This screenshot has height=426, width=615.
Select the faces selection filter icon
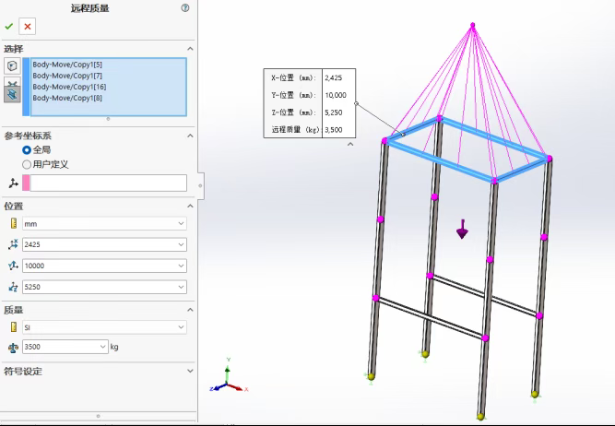point(12,66)
